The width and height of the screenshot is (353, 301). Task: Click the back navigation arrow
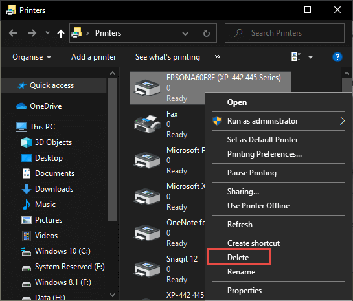[x=13, y=33]
